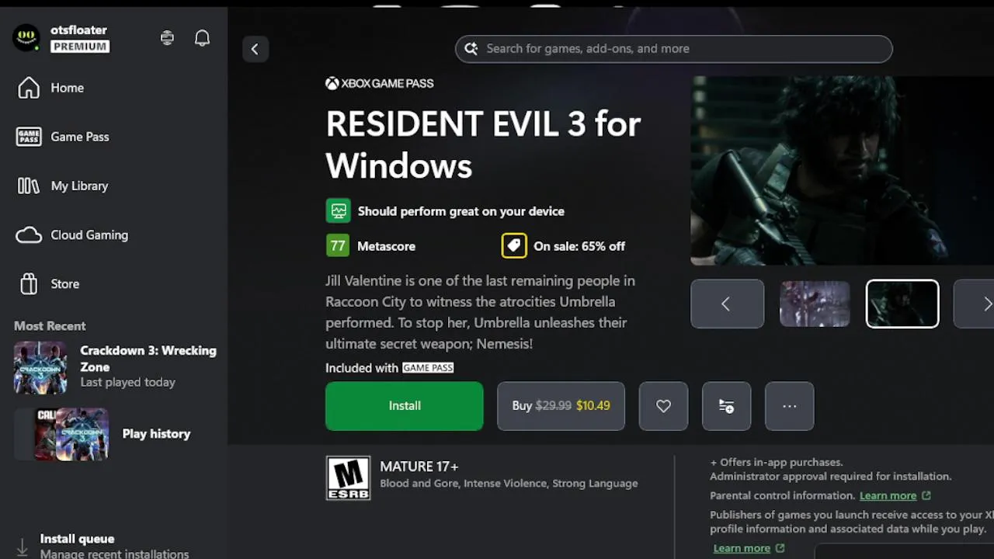Click the add-to-queue list icon button

point(726,406)
